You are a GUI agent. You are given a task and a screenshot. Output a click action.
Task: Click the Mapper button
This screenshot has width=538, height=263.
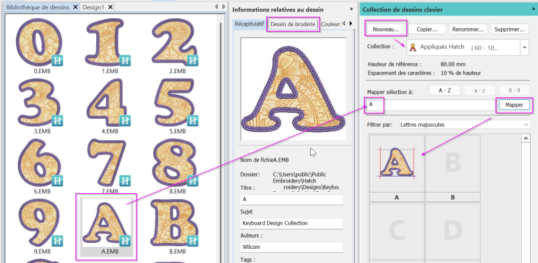tap(514, 105)
